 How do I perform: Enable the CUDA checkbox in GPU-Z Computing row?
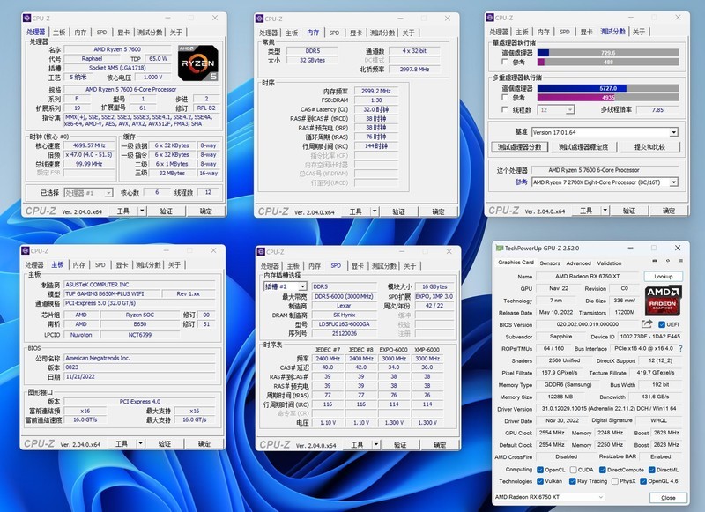click(573, 468)
